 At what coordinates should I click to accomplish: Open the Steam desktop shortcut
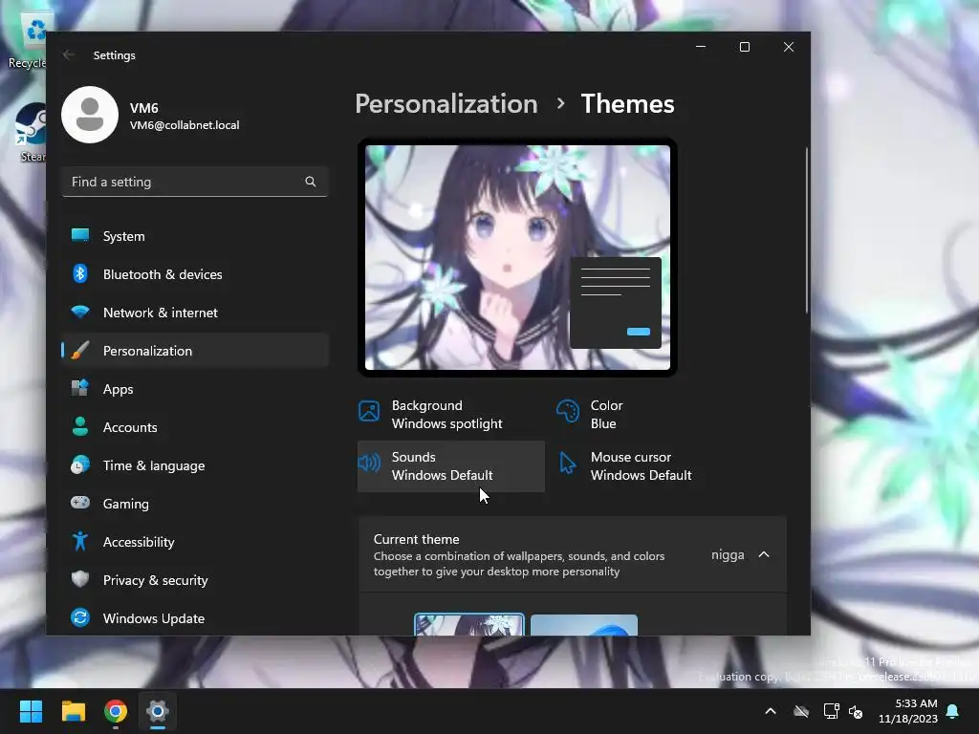coord(30,132)
